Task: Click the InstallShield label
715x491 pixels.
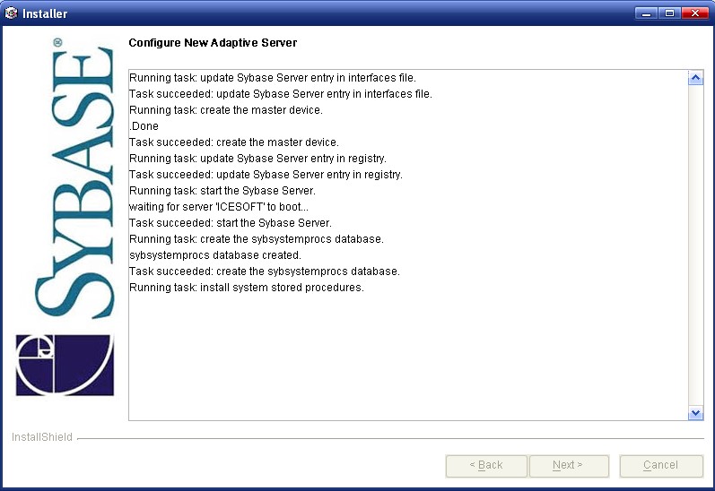Action: [42, 437]
